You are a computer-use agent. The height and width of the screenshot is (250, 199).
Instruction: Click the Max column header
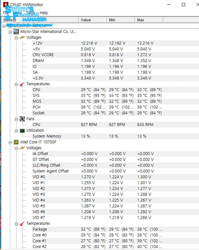pos(149,20)
